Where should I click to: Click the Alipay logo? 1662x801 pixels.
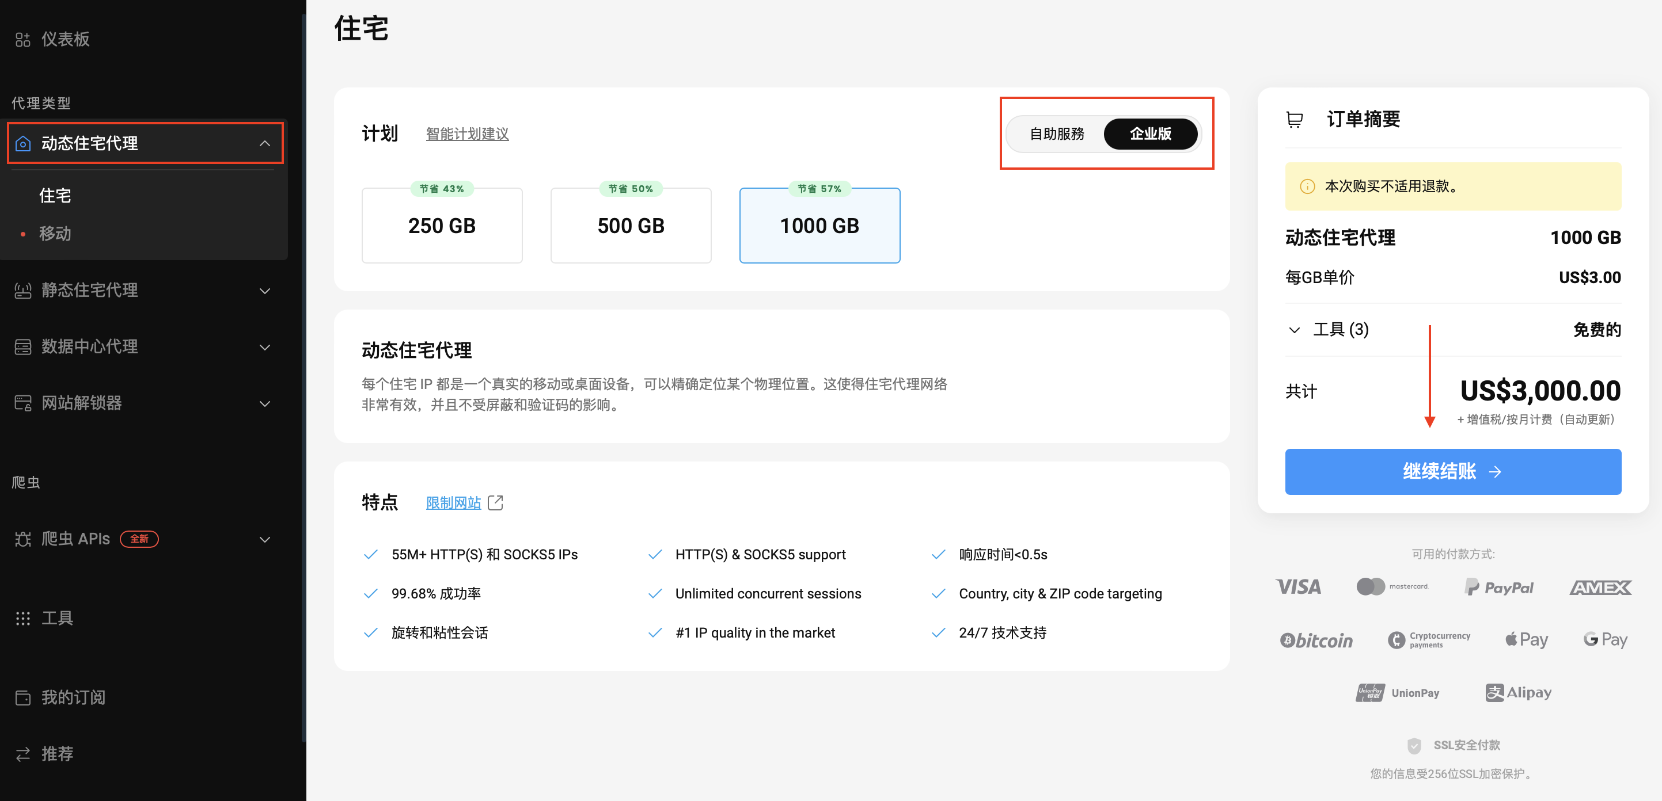(1518, 693)
